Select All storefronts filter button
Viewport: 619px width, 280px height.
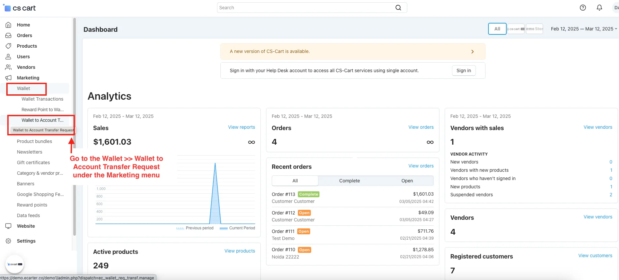497,29
